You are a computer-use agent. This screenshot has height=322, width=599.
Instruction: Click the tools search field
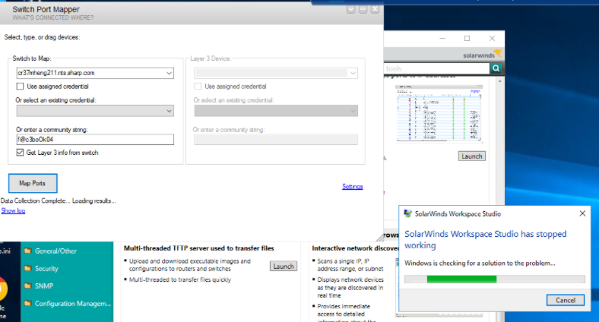[x=436, y=68]
